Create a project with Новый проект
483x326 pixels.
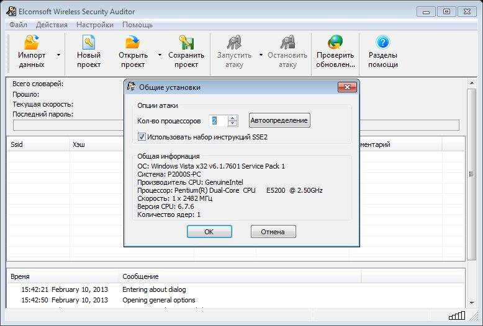coord(89,42)
